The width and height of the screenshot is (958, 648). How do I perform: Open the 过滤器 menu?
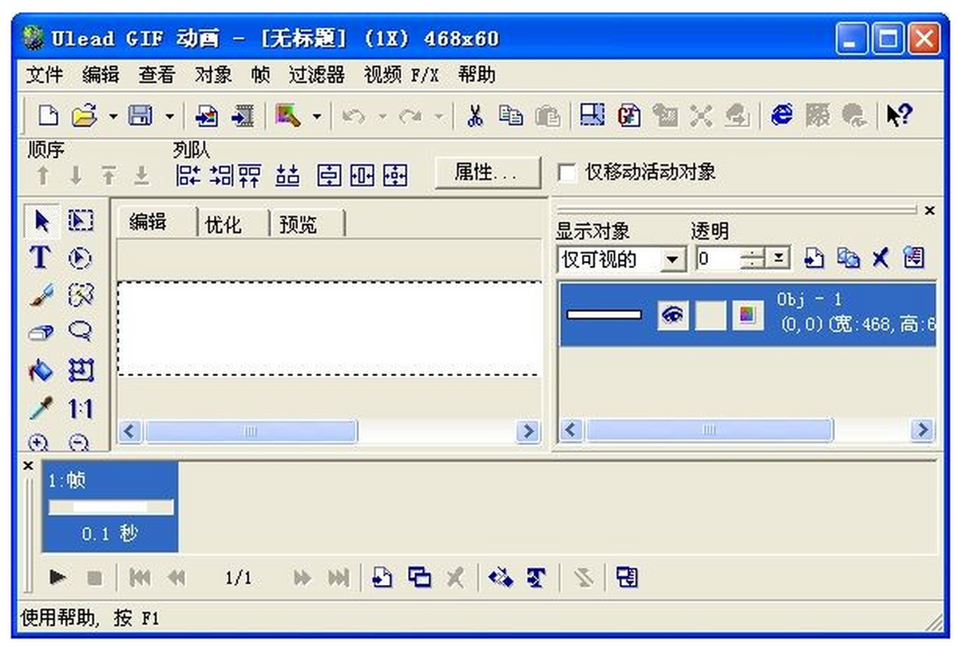coord(316,75)
